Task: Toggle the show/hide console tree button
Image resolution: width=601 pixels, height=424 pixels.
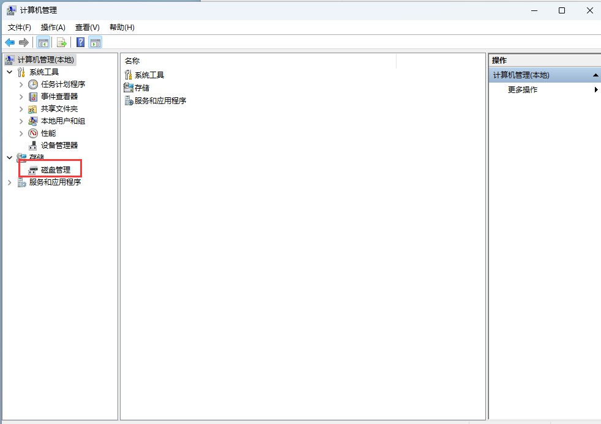Action: pos(43,42)
